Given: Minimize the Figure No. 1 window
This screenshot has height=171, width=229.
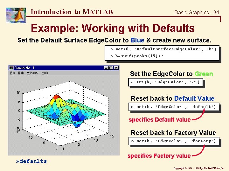Looking at the screenshot, I should pyautogui.click(x=106, y=68).
